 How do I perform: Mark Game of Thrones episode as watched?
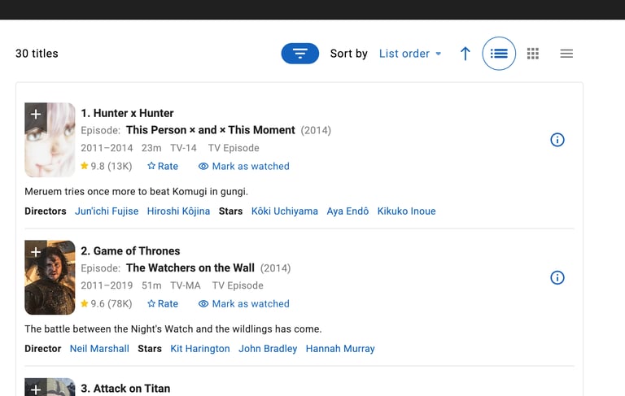pos(243,303)
